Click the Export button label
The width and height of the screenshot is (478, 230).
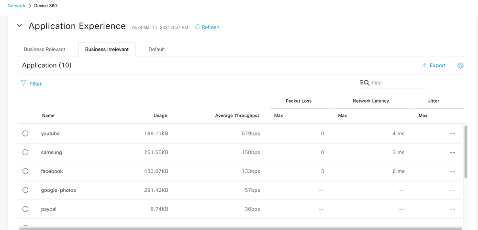(x=438, y=65)
